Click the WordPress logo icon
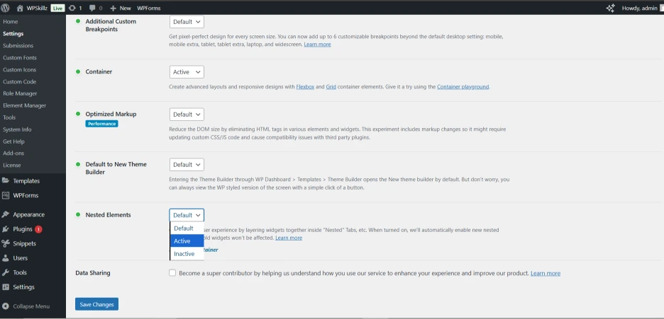Viewport: 664px width, 319px height. coord(5,8)
